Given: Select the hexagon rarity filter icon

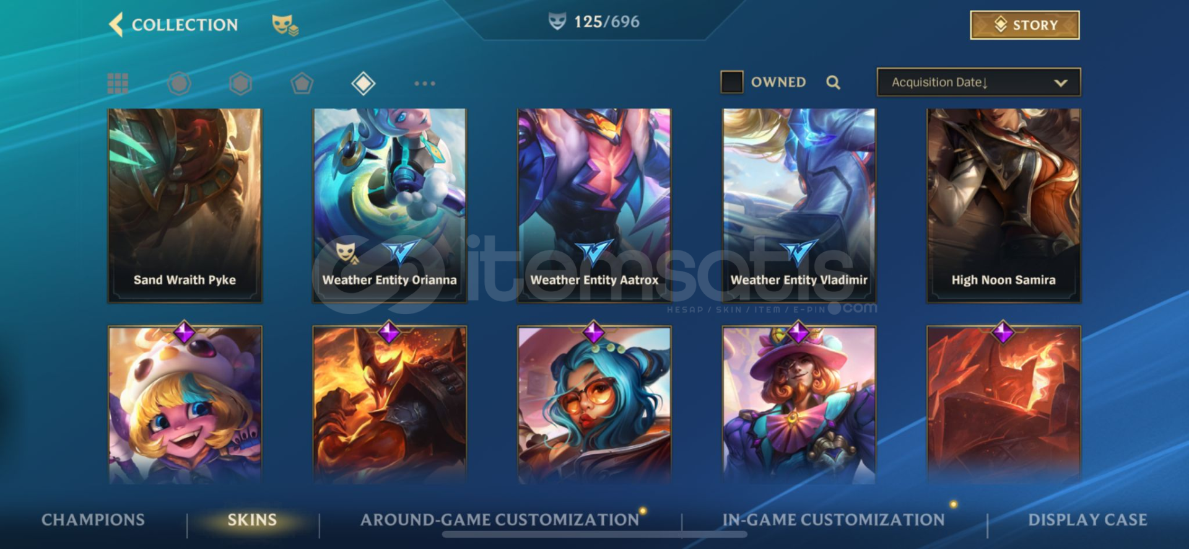Looking at the screenshot, I should pos(240,83).
